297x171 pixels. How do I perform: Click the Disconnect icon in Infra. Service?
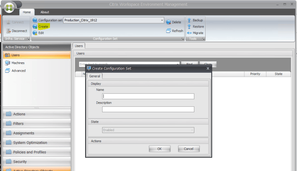pyautogui.click(x=9, y=31)
